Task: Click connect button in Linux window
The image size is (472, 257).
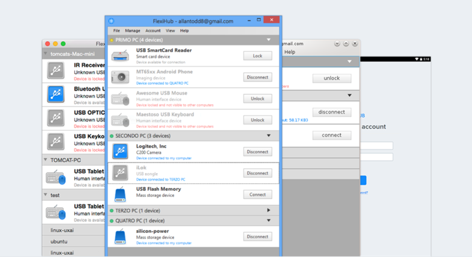Action: pos(332,135)
